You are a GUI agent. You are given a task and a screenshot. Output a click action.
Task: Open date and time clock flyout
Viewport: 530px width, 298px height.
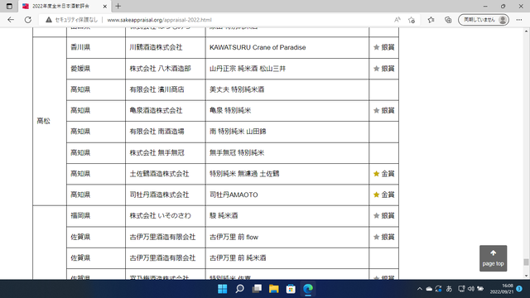502,289
